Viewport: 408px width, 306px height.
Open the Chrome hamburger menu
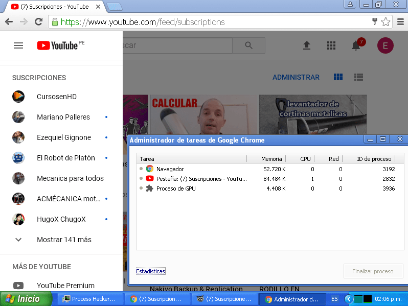400,22
